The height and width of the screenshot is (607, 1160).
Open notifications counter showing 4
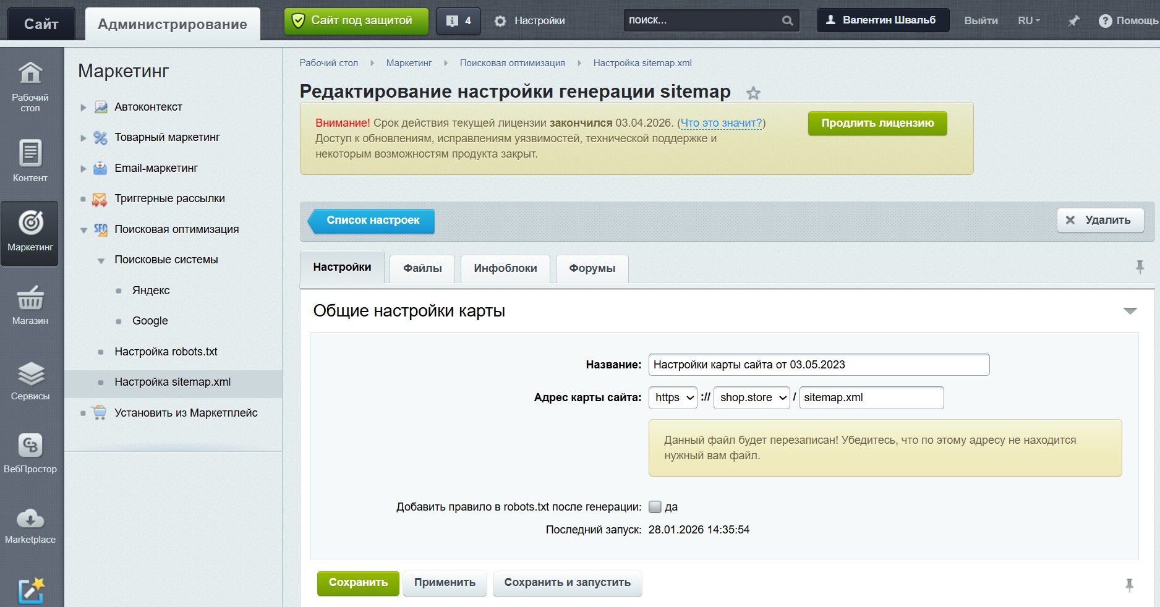click(x=459, y=20)
